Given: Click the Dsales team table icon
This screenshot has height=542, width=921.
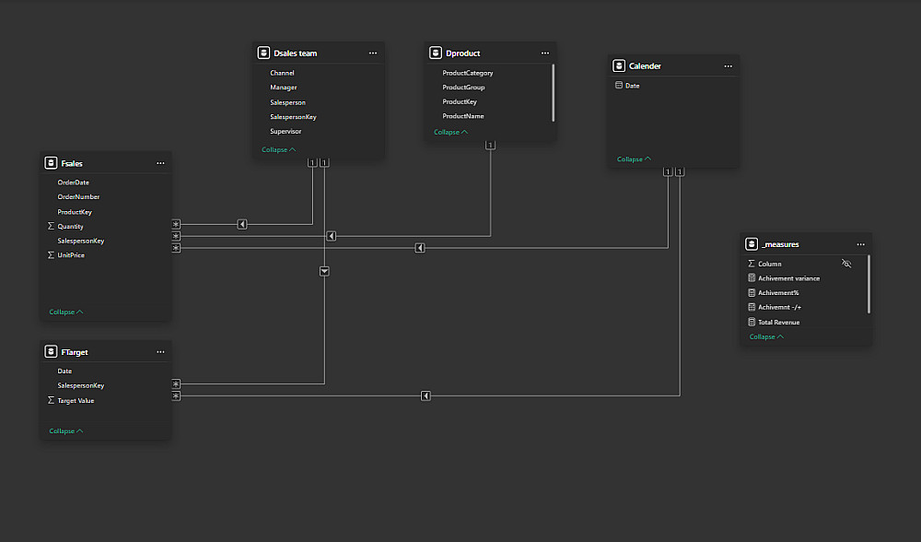Looking at the screenshot, I should [x=263, y=53].
